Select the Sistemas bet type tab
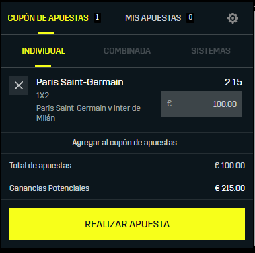255x253 pixels. [211, 51]
